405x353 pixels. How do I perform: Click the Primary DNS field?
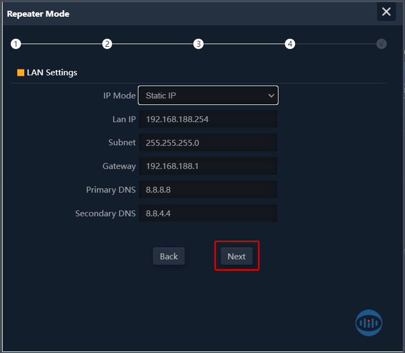[208, 190]
